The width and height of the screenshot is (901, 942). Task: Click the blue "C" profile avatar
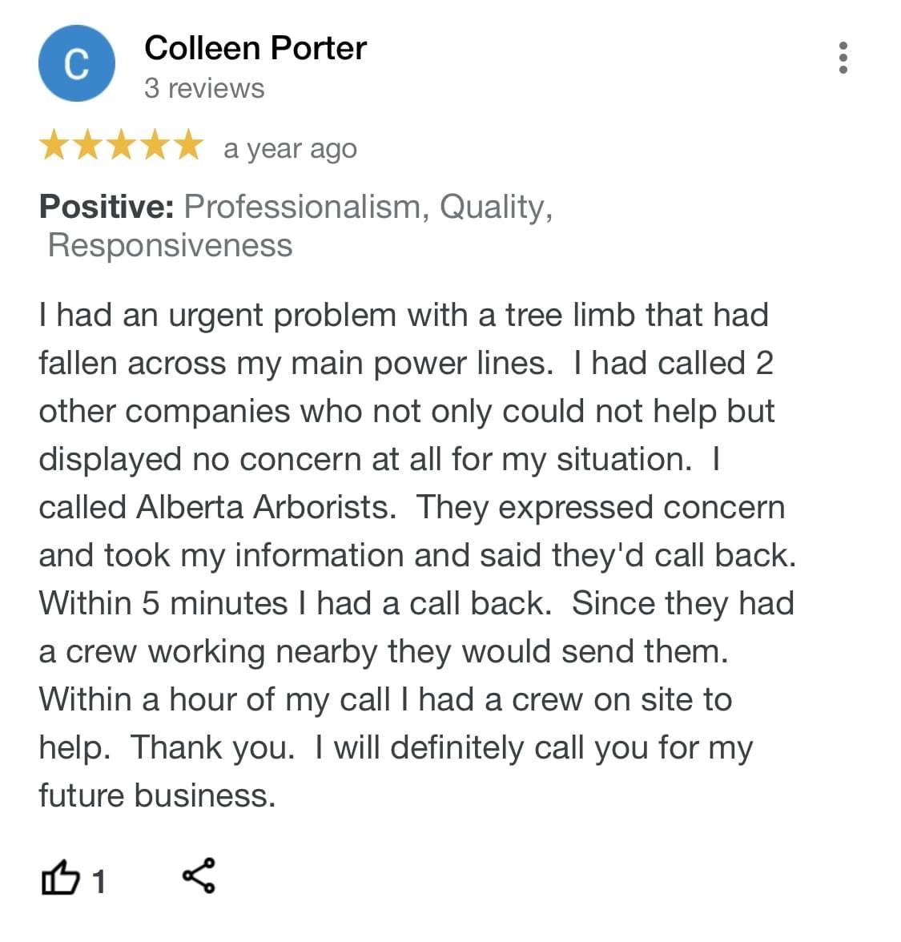(77, 63)
